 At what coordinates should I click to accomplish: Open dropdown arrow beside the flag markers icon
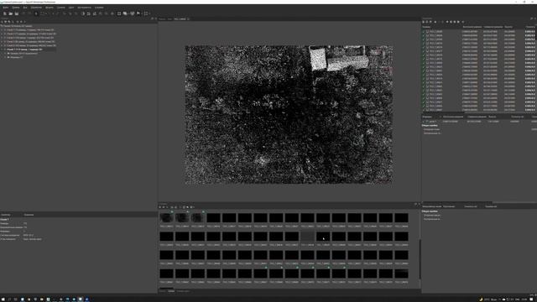tap(142, 13)
